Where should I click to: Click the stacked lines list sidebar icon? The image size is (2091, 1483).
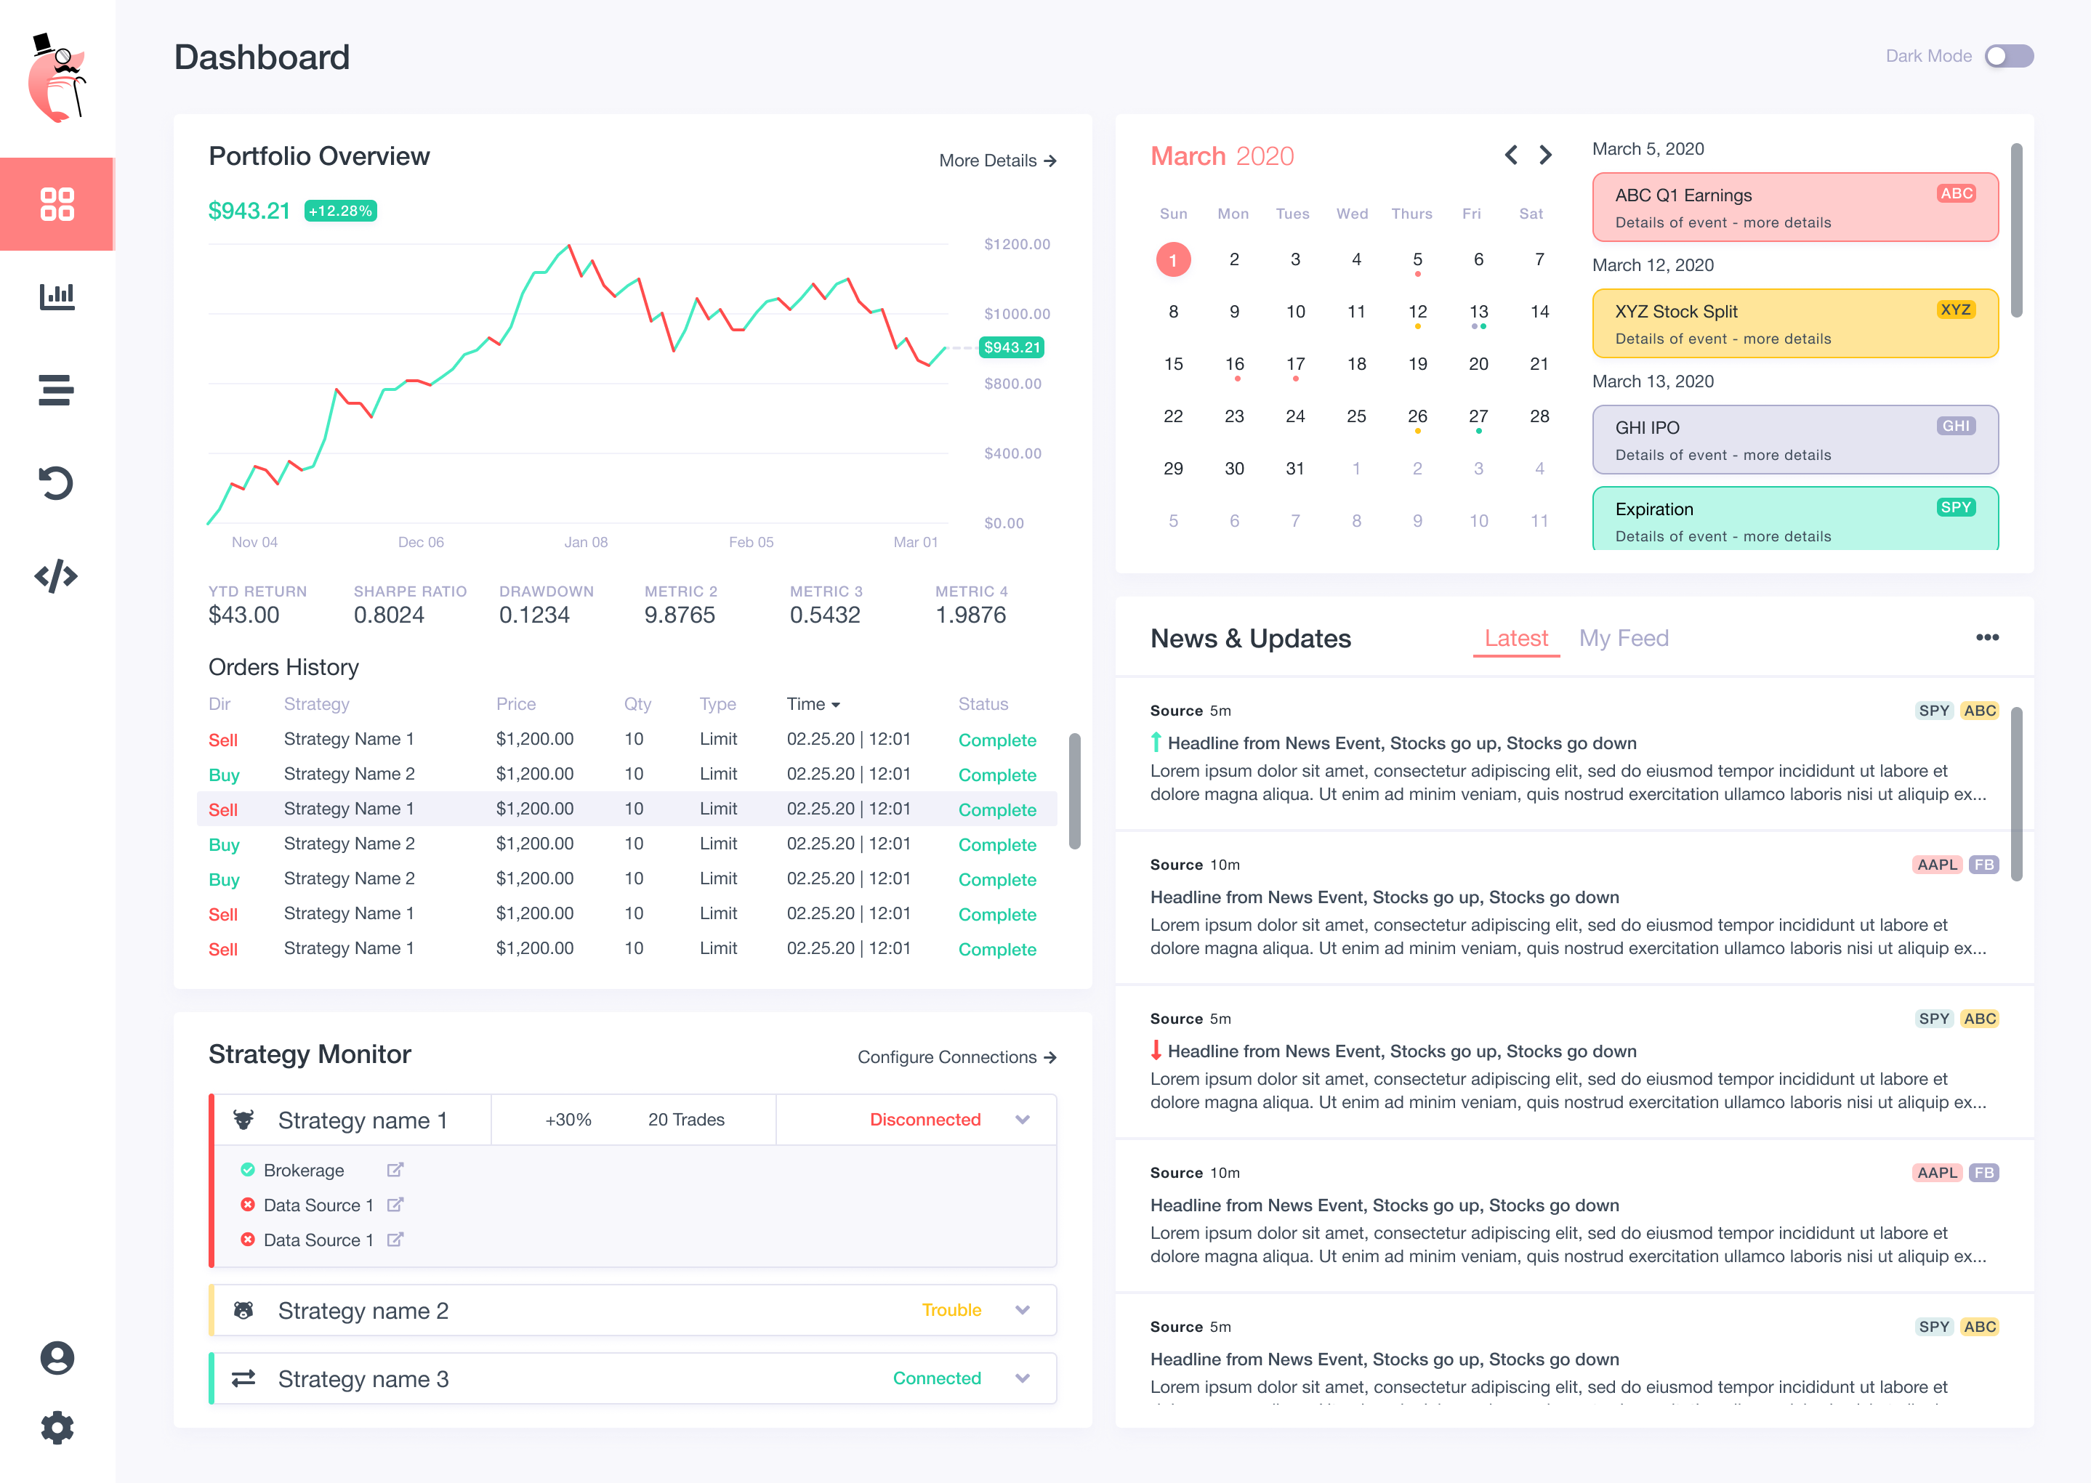pyautogui.click(x=57, y=390)
